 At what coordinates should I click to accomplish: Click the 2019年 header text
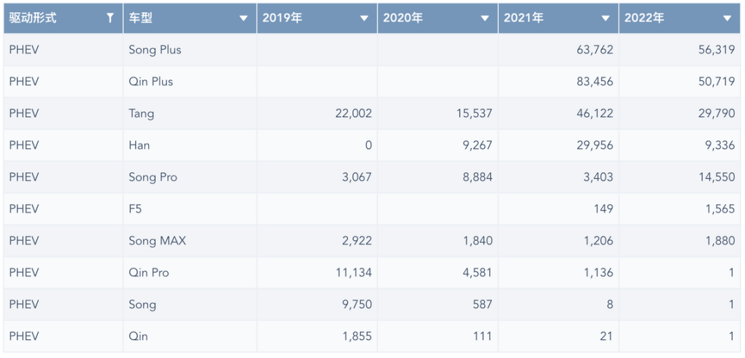tap(282, 18)
